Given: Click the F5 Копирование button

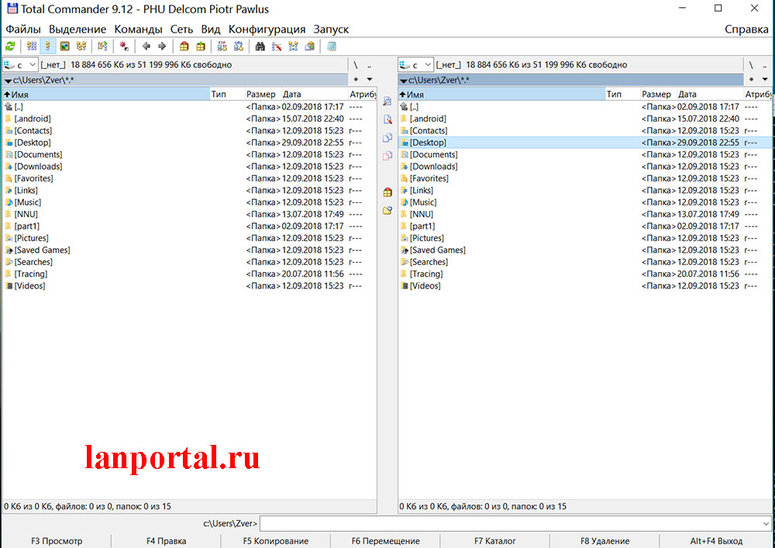Looking at the screenshot, I should point(276,541).
